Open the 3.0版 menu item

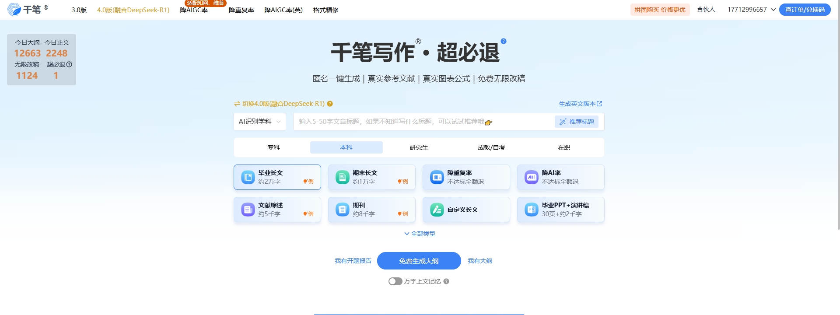click(x=79, y=10)
